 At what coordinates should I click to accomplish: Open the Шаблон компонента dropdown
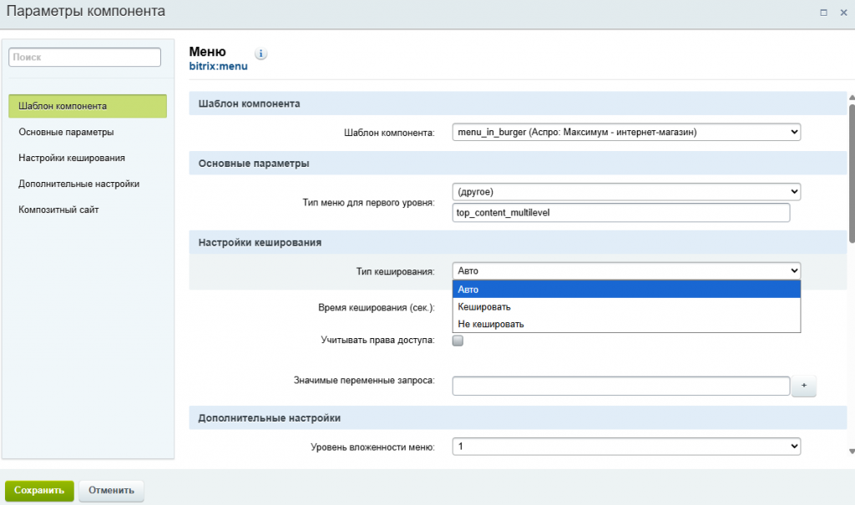click(625, 132)
